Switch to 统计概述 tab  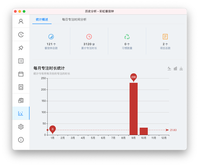(x=42, y=20)
